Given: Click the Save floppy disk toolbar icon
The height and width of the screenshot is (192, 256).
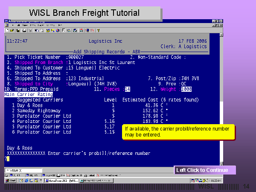Looking at the screenshot, I should point(18,30).
